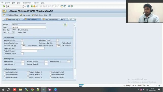Open Google Chrome from the taskbar
163x92 pixels.
[x=32, y=90]
